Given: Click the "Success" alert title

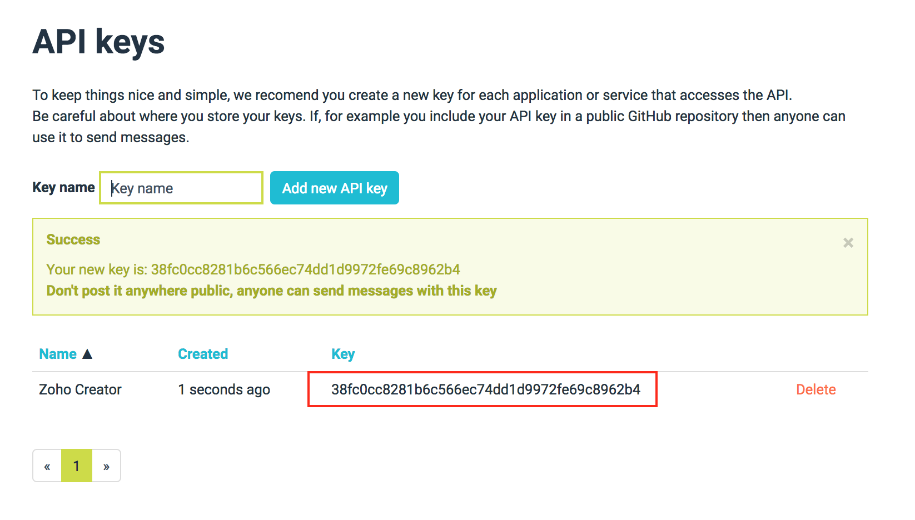Looking at the screenshot, I should point(73,239).
